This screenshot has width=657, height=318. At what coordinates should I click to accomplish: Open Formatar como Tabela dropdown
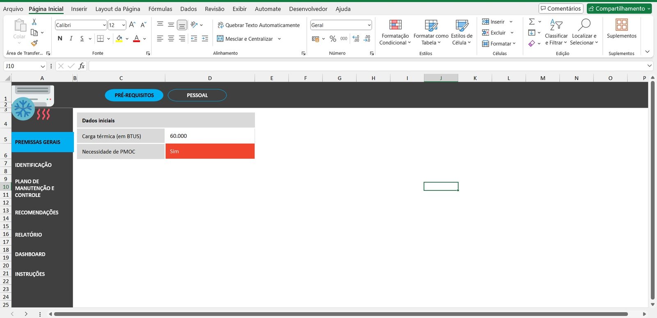point(431,32)
